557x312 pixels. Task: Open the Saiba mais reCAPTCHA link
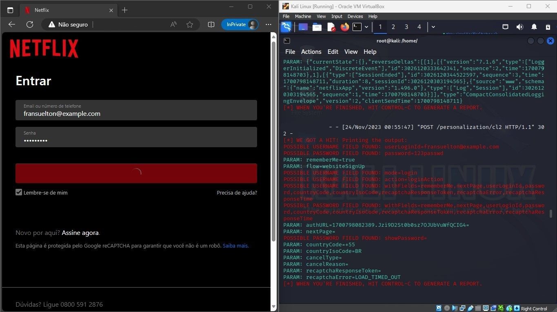tap(235, 246)
